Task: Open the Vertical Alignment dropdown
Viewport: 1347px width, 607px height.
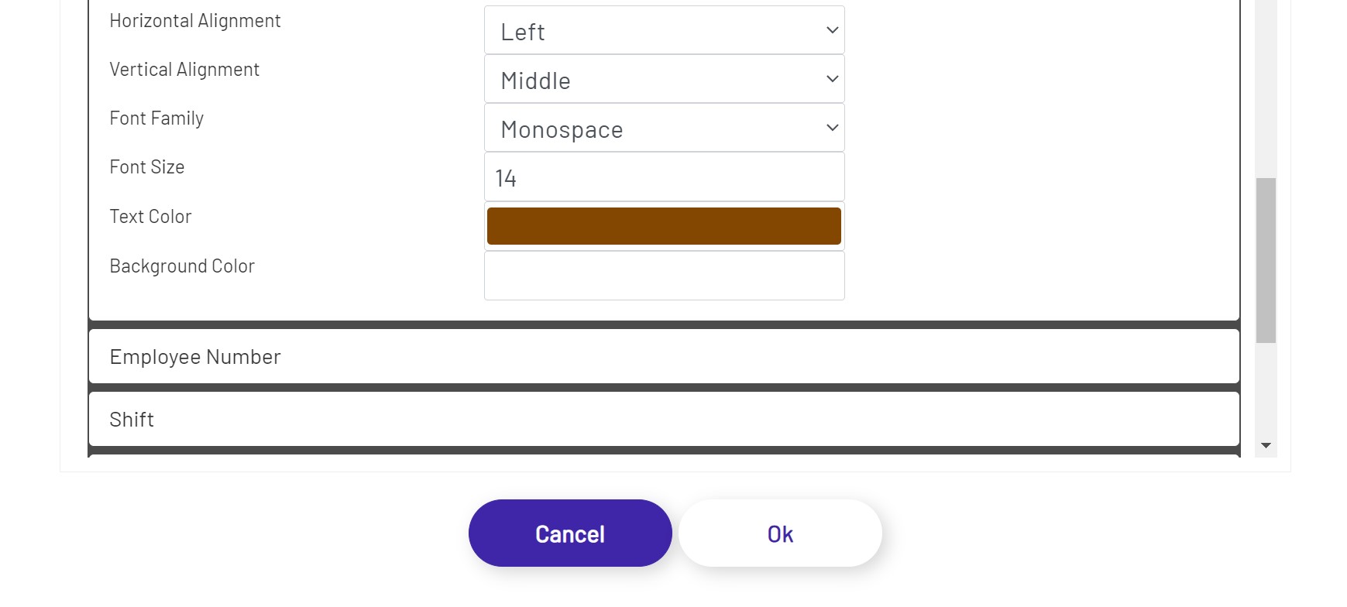Action: [664, 78]
